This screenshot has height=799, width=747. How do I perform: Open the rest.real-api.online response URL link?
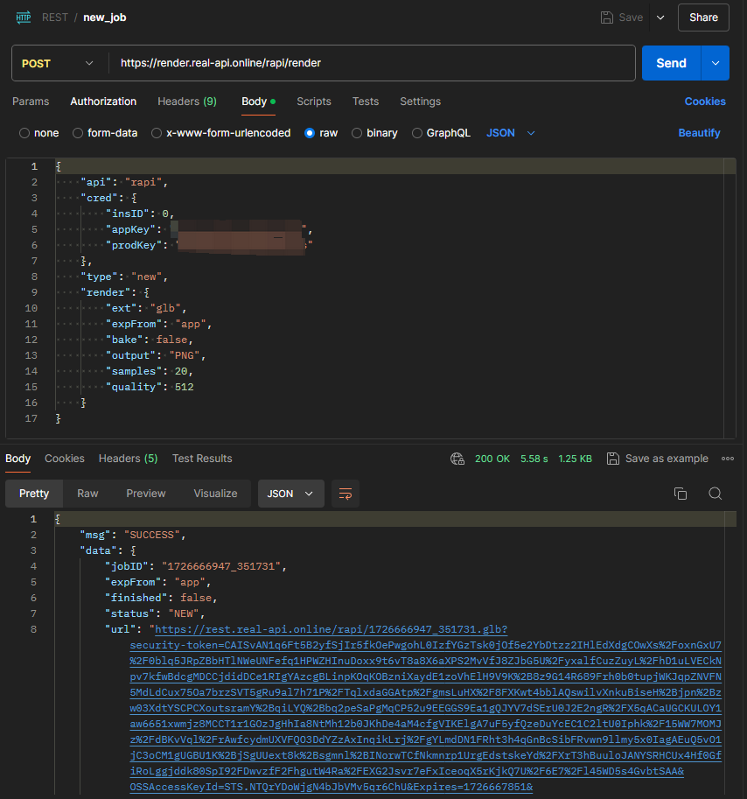click(x=328, y=629)
